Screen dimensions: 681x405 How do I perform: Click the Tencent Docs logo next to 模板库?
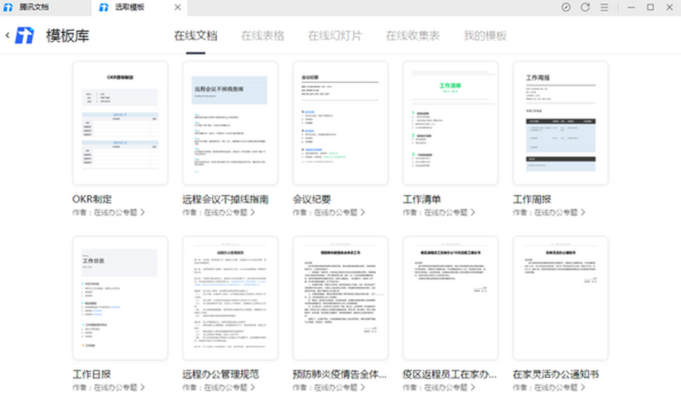24,35
